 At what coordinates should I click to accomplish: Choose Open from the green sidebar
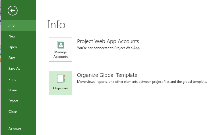(13, 47)
